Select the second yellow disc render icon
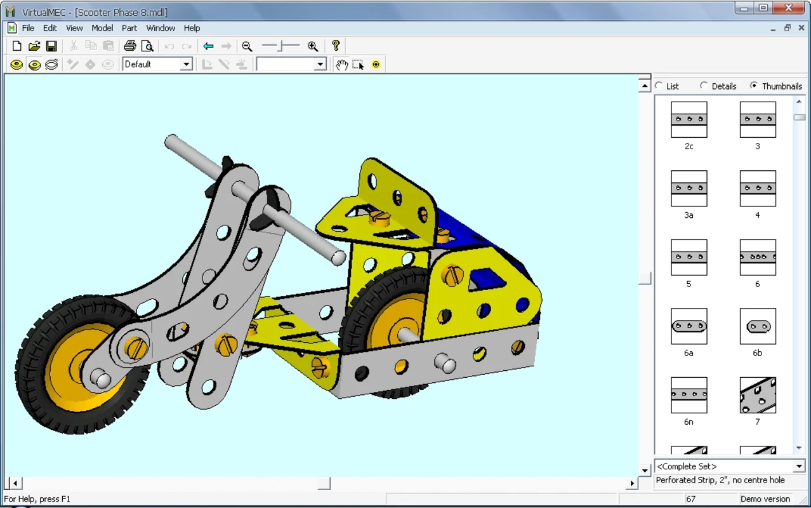 (x=34, y=64)
